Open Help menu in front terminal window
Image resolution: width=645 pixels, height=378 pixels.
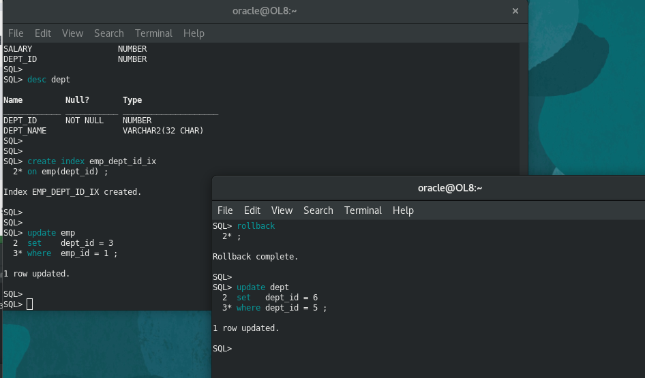(403, 210)
